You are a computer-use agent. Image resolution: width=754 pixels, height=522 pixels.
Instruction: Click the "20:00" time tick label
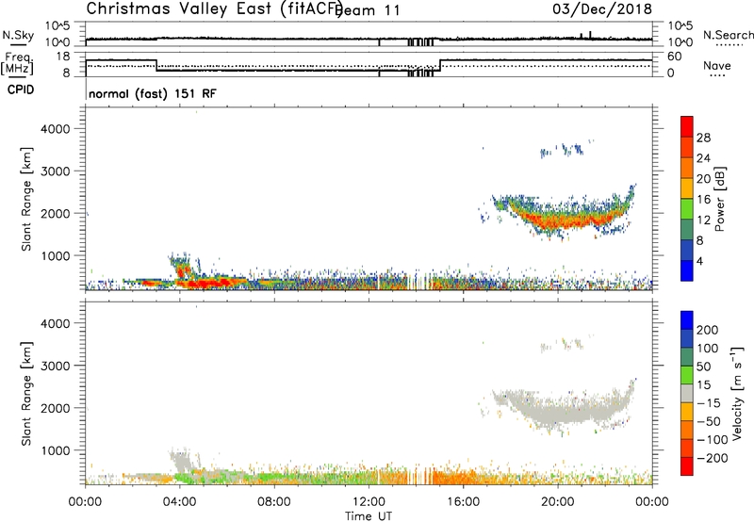click(x=557, y=502)
